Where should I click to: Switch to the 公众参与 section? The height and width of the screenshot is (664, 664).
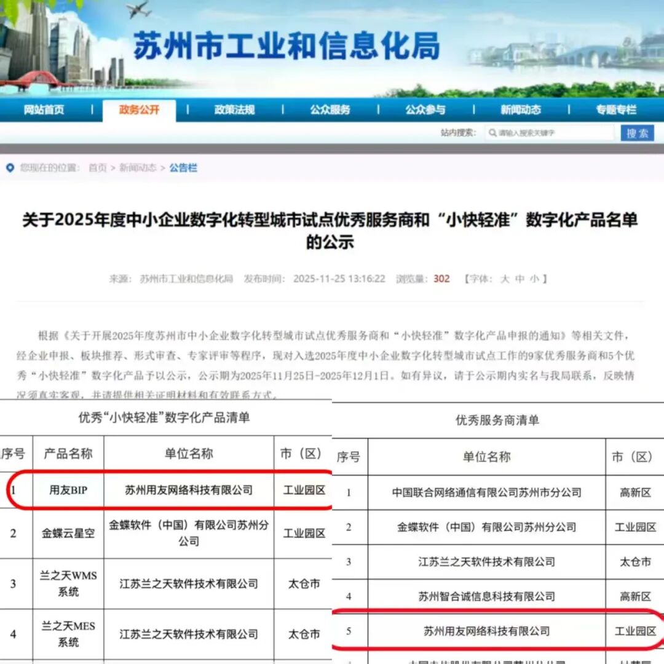click(x=425, y=110)
